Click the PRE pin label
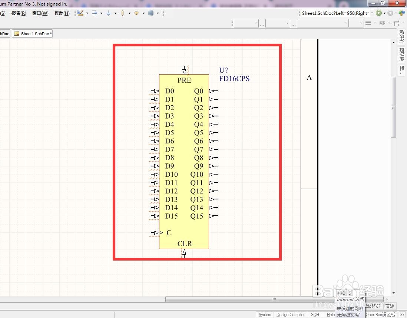407x318 pixels. (184, 80)
